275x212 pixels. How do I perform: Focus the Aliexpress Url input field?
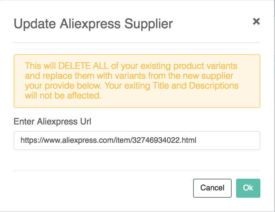[137, 141]
